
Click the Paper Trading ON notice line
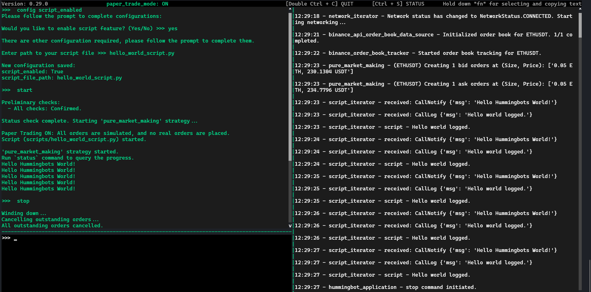click(115, 133)
